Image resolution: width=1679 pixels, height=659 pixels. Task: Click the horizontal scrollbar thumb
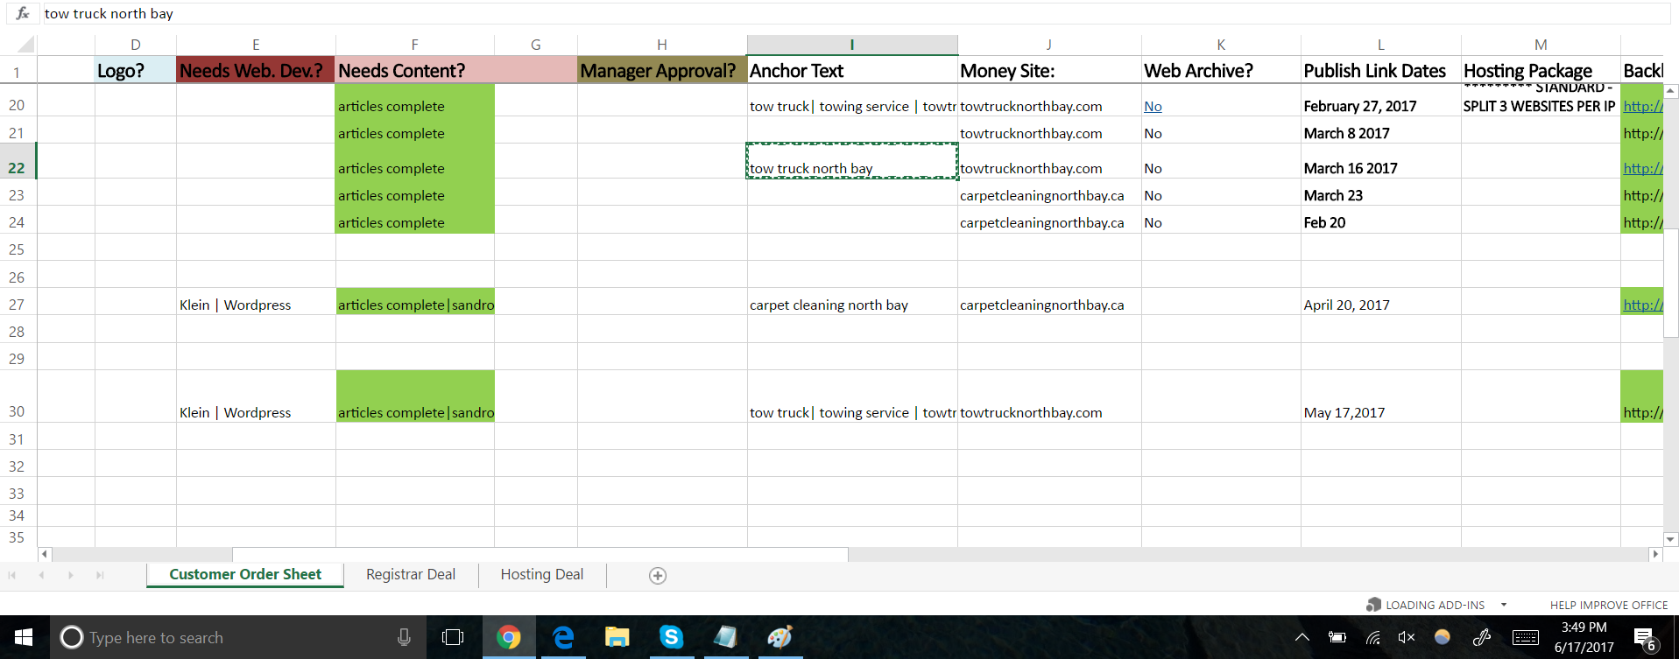[540, 554]
